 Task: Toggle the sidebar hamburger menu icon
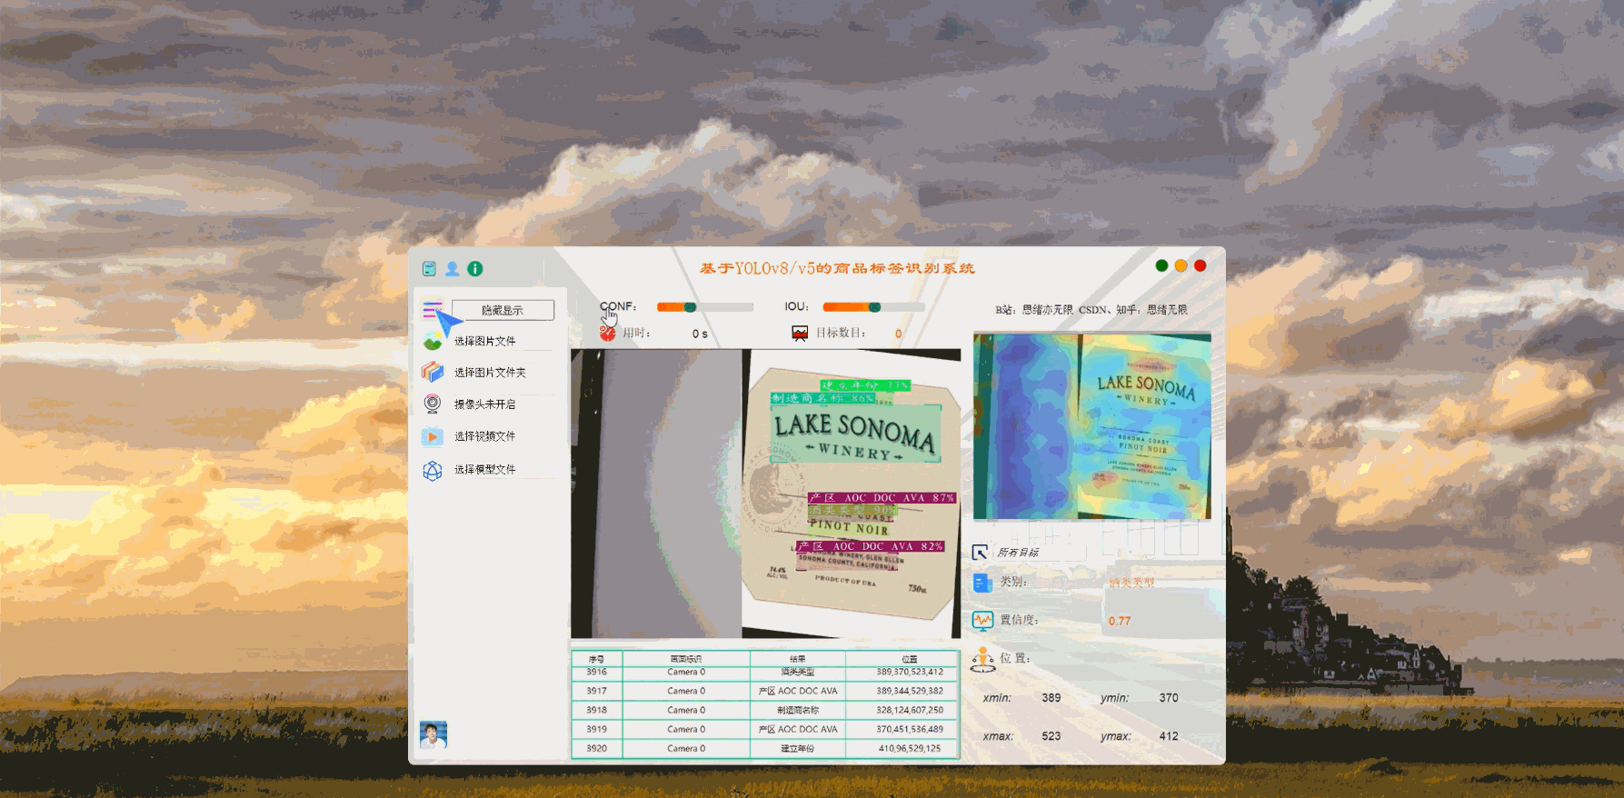432,311
